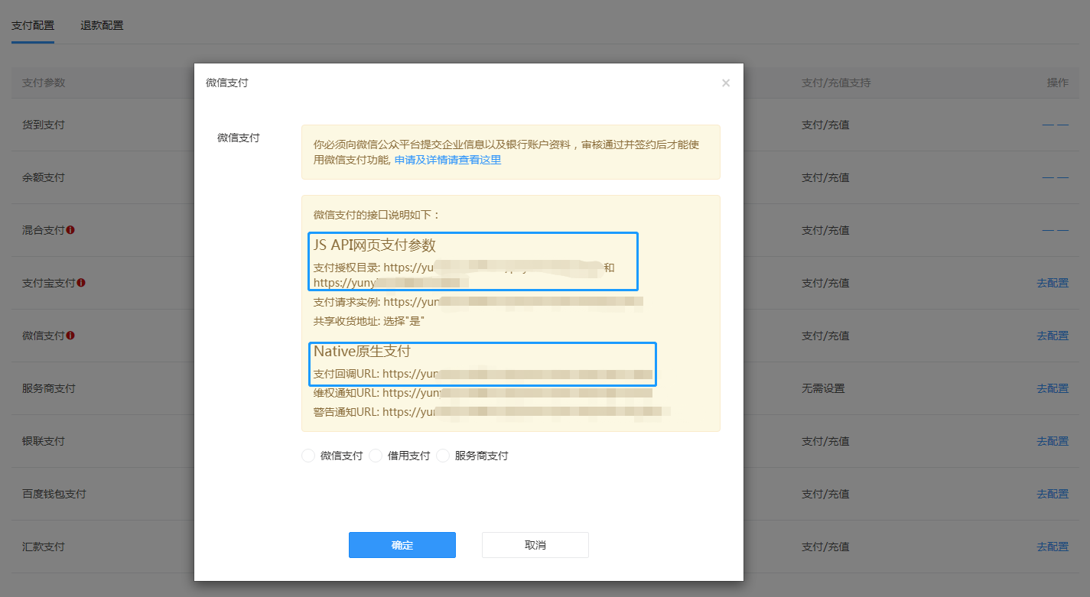Select the 借用支付 radio button
This screenshot has height=597, width=1090.
point(376,456)
